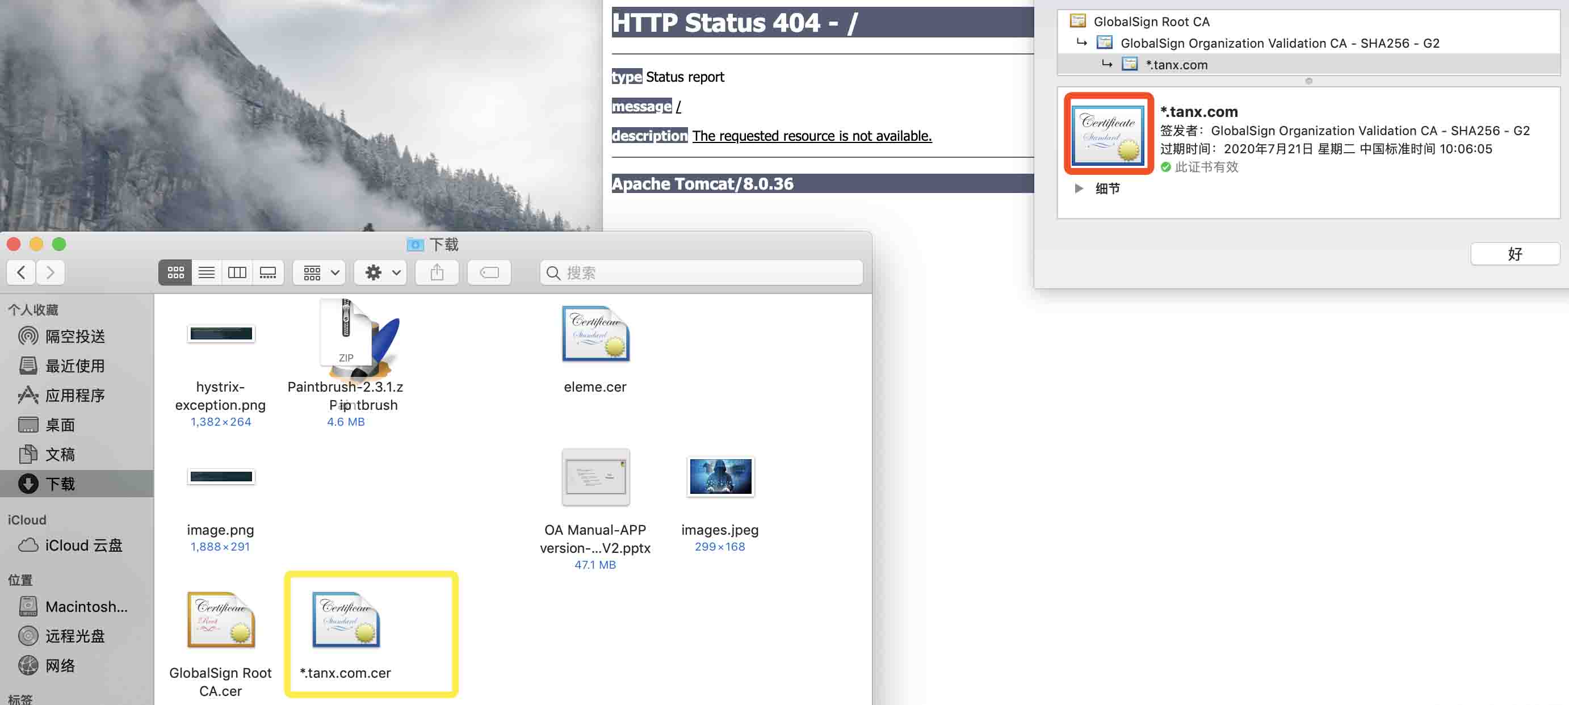Click the Finder window yellow minimize button
Screen dimensions: 1569x705
click(x=36, y=245)
